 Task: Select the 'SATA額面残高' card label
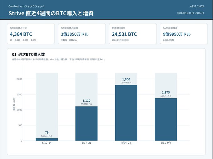[x=170, y=28]
